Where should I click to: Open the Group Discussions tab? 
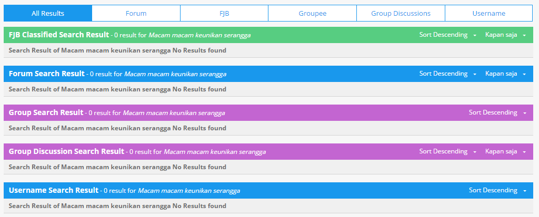click(401, 13)
